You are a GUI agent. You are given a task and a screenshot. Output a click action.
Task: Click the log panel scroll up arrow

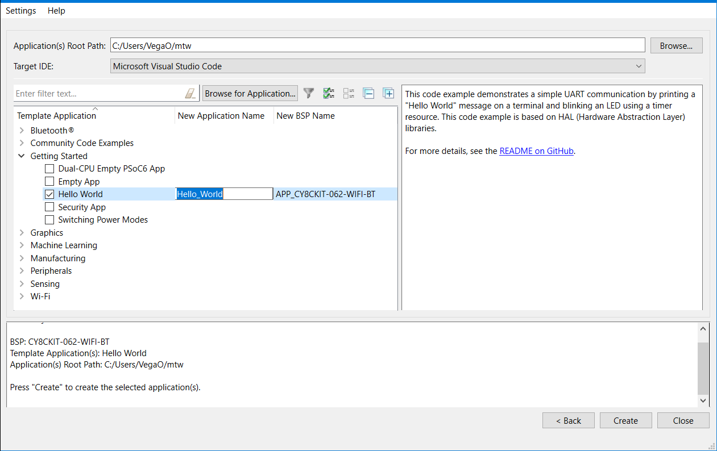(703, 329)
